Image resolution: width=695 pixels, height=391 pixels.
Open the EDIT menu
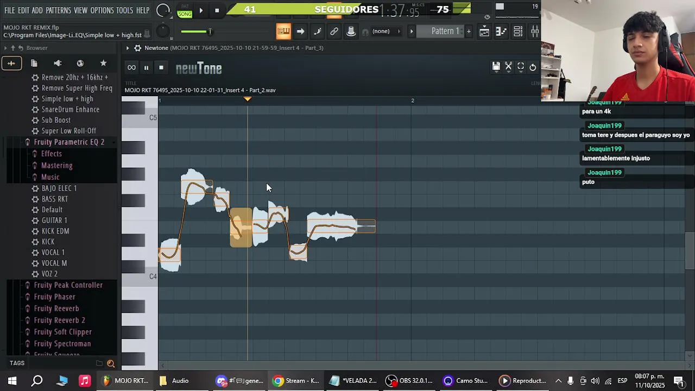coord(23,10)
